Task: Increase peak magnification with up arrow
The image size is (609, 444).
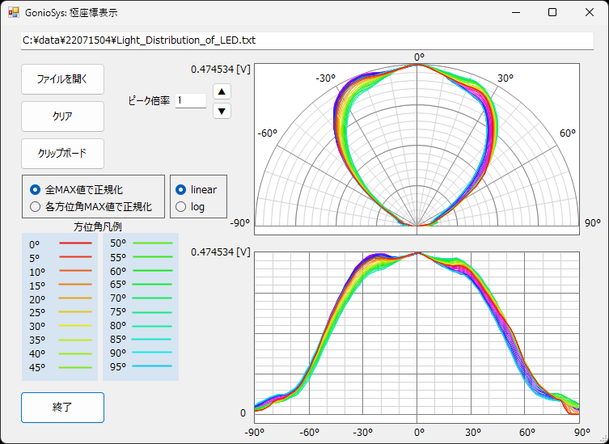Action: [x=222, y=91]
